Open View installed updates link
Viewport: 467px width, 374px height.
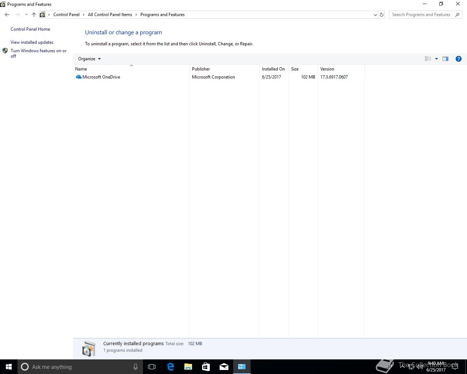pos(32,42)
